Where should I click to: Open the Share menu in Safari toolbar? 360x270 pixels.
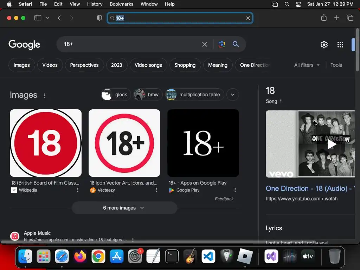(324, 18)
